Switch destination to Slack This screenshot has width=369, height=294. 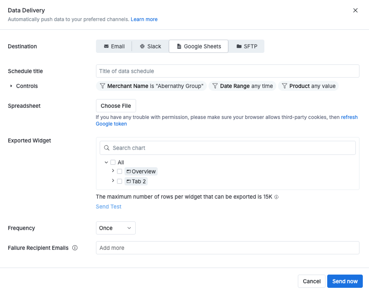pyautogui.click(x=151, y=46)
